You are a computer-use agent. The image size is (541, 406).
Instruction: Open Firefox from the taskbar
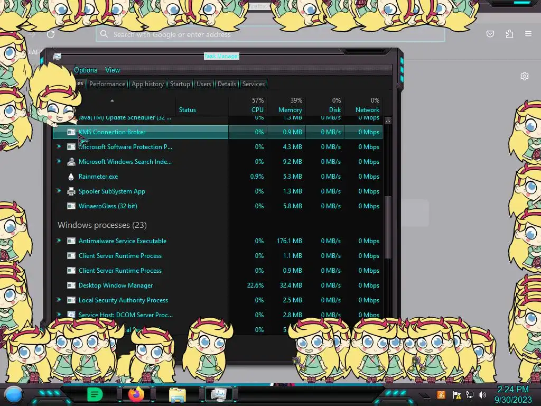tap(136, 394)
